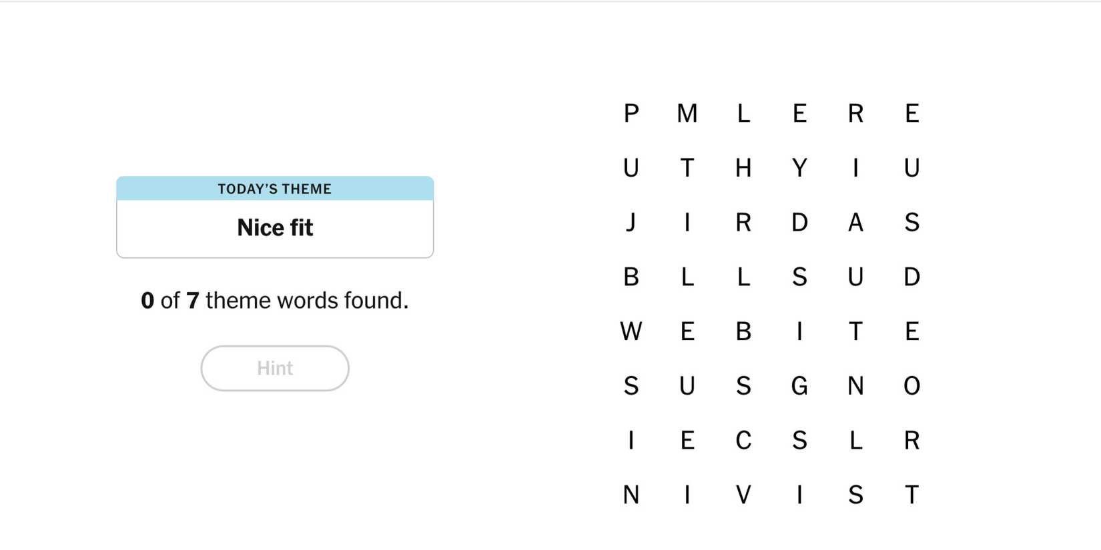Click the letter D in the third row
Viewport: 1101px width, 550px height.
[799, 223]
